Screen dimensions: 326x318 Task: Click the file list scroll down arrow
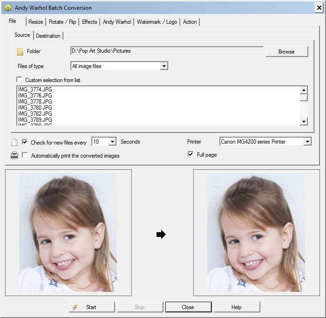pos(304,121)
